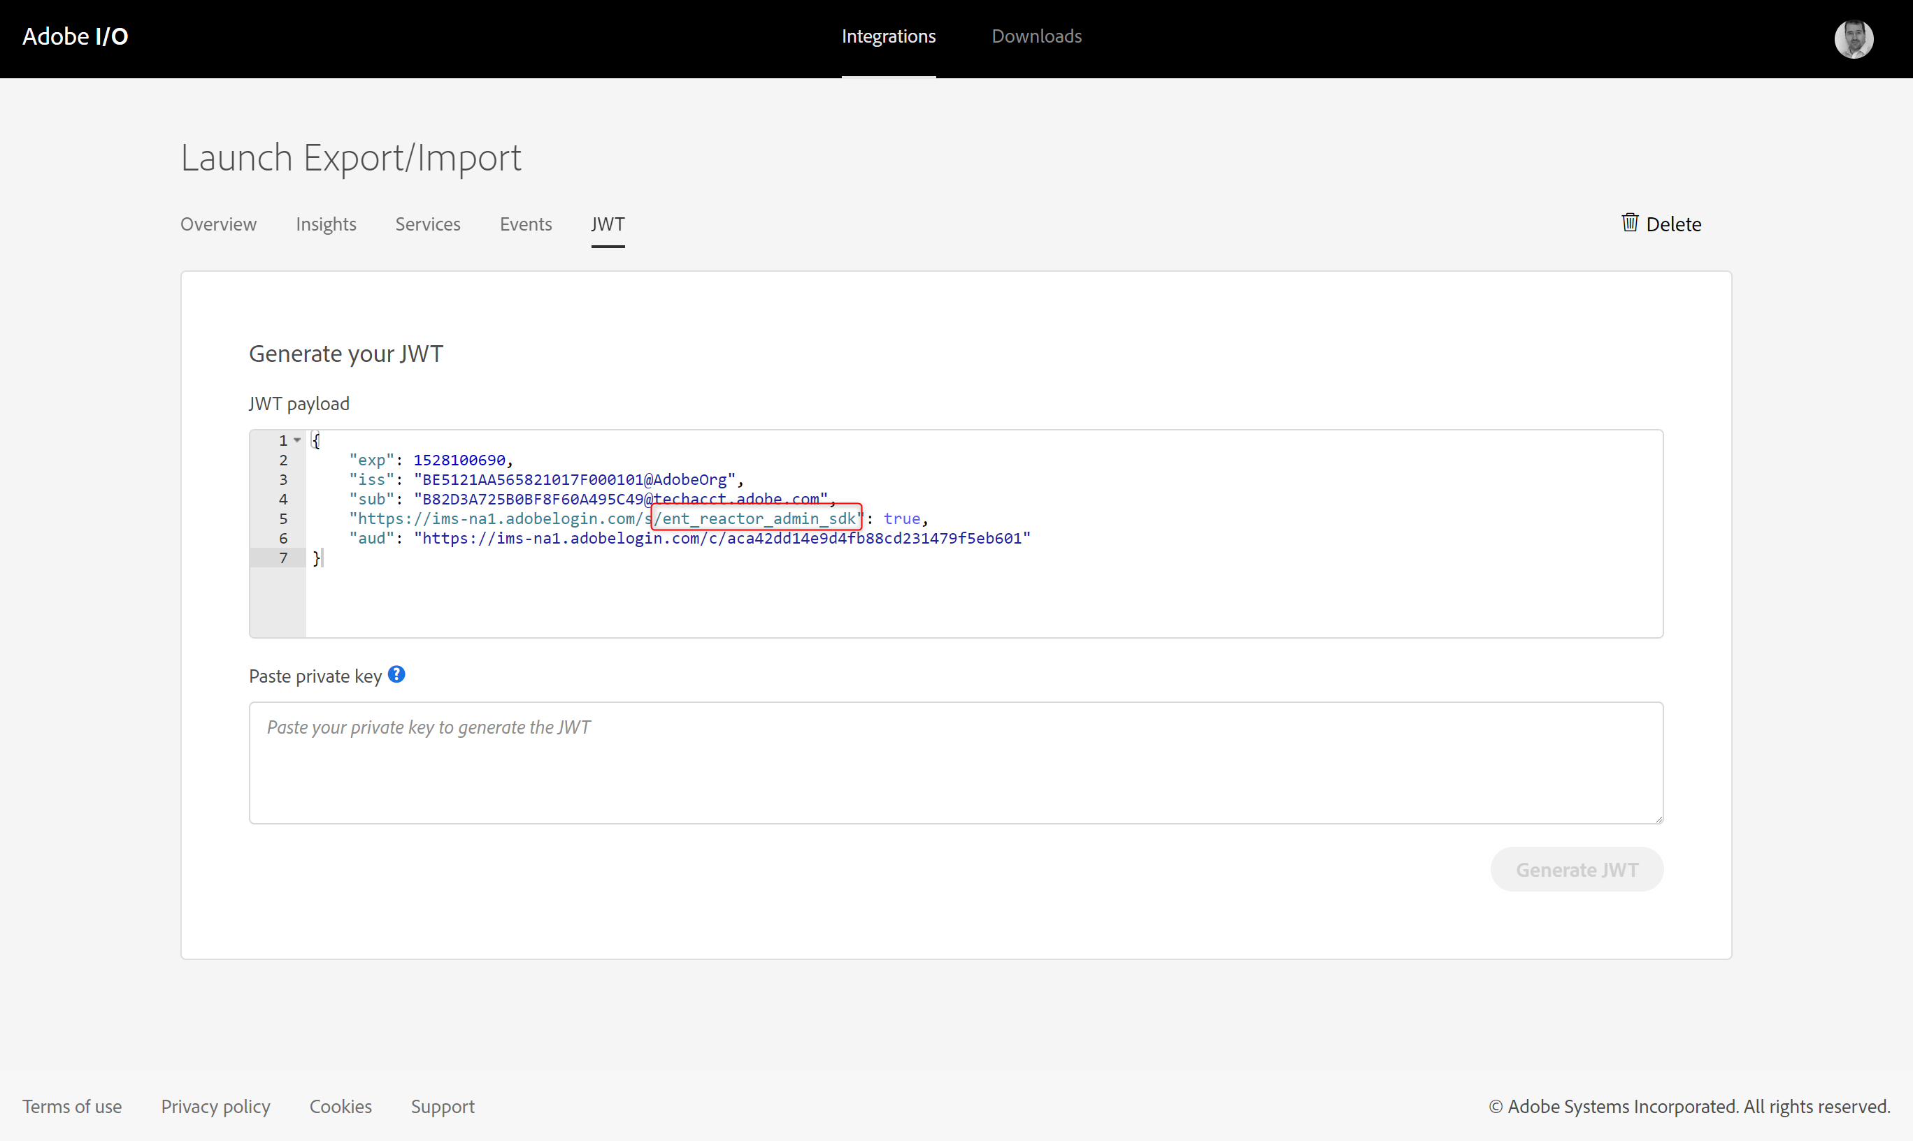Open the user profile avatar
Image resolution: width=1913 pixels, height=1141 pixels.
tap(1853, 38)
